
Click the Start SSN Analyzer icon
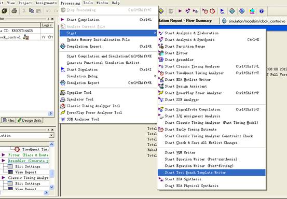pos(161,99)
